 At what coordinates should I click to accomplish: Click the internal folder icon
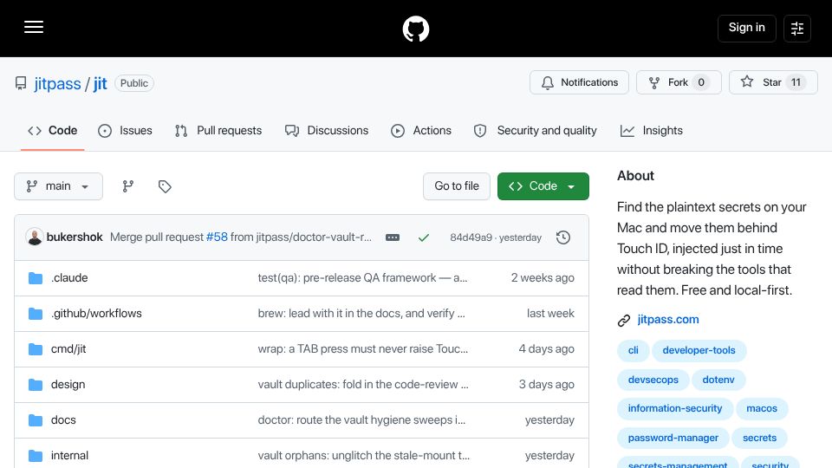pos(36,456)
